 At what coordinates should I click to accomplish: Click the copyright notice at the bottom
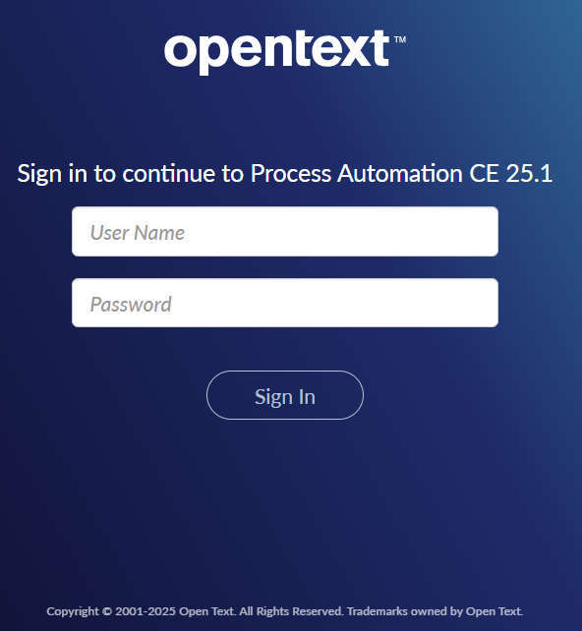click(285, 611)
